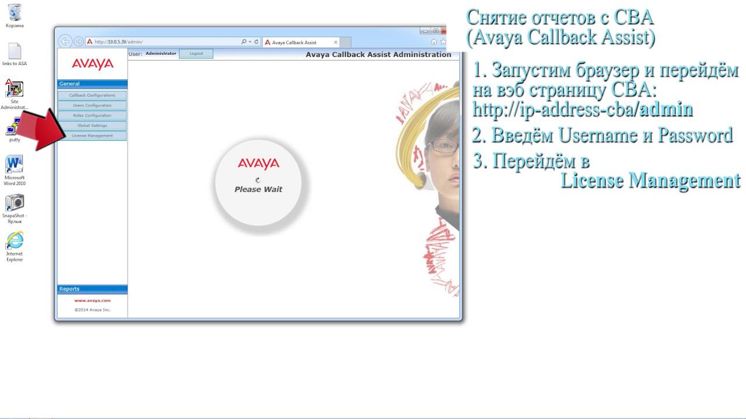Select the Site Administration desktop icon
The image size is (746, 419).
(x=15, y=94)
